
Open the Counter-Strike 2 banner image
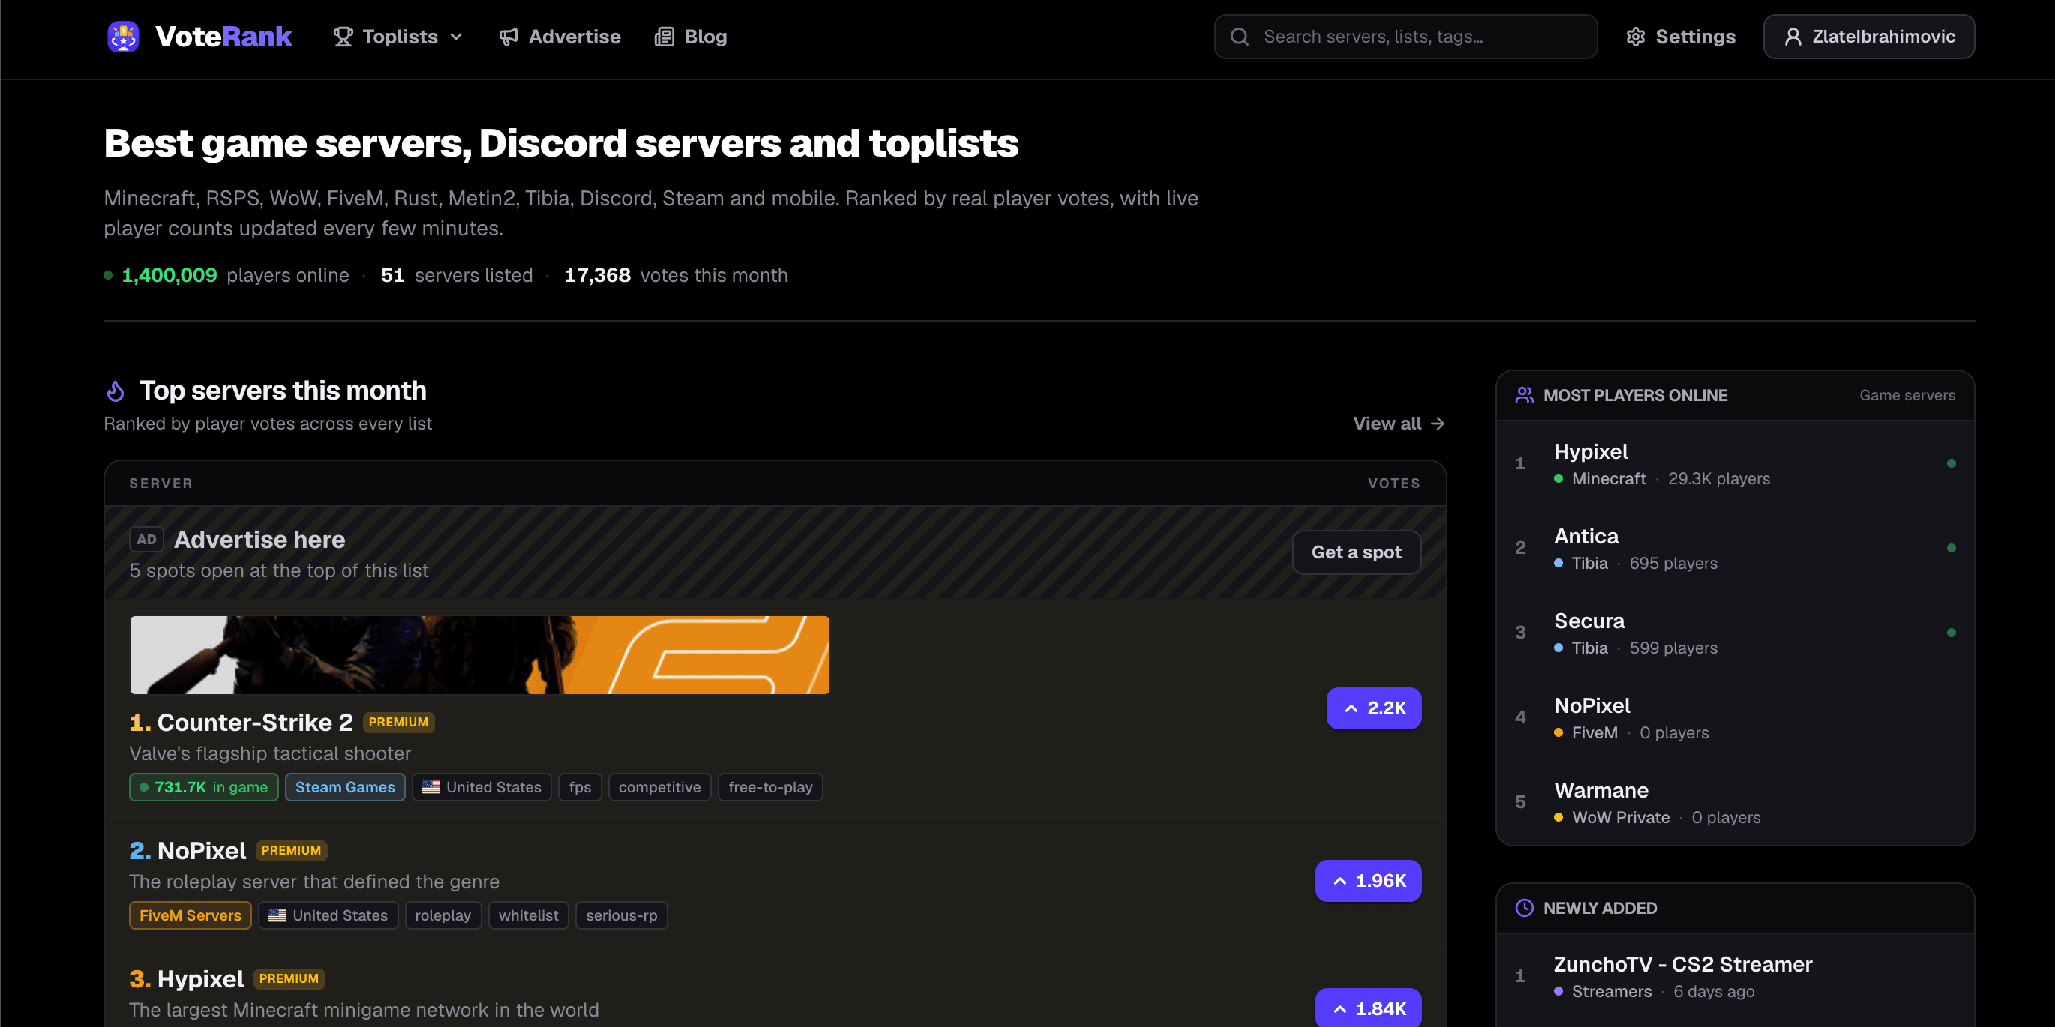(x=479, y=654)
